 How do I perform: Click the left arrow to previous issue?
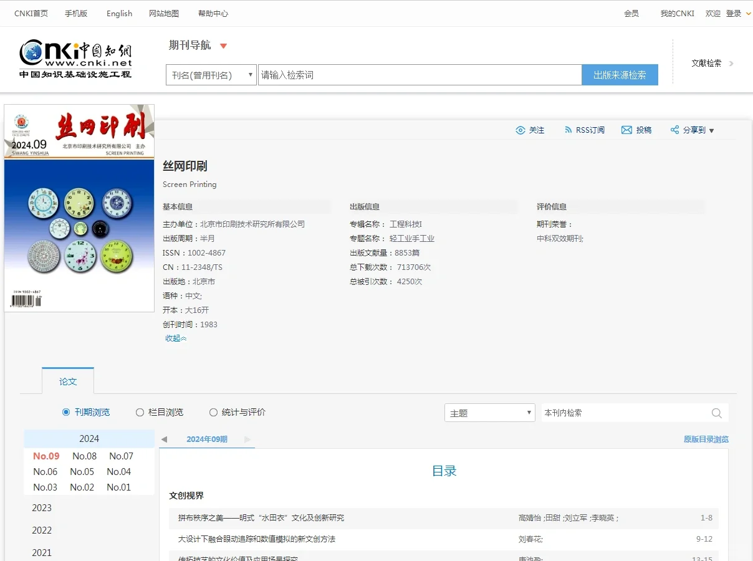pos(164,439)
